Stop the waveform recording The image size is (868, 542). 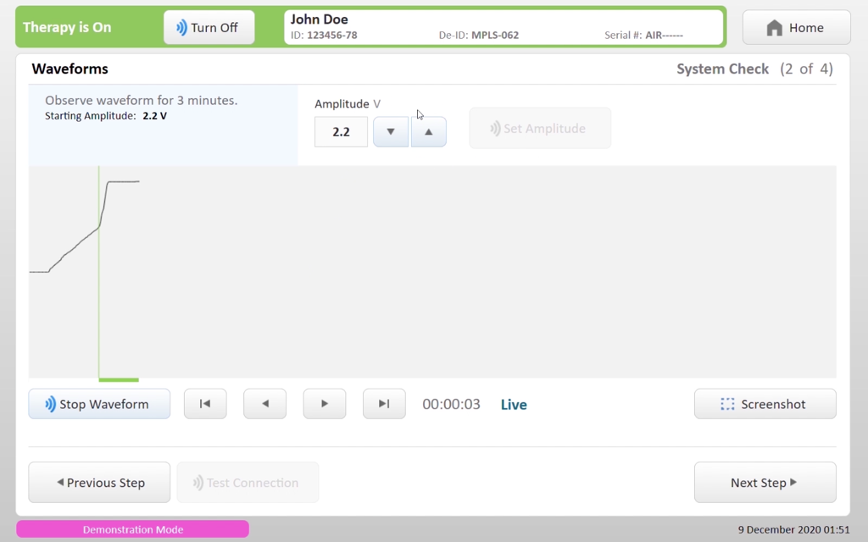point(99,404)
